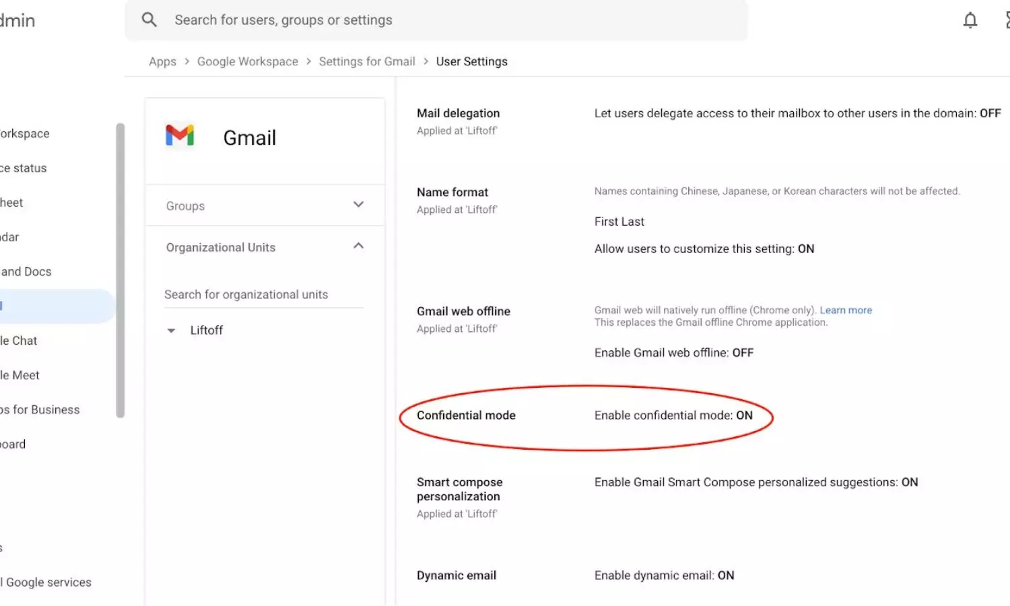Screen dimensions: 1010x606
Task: Click the Gmail logo icon
Action: (180, 136)
